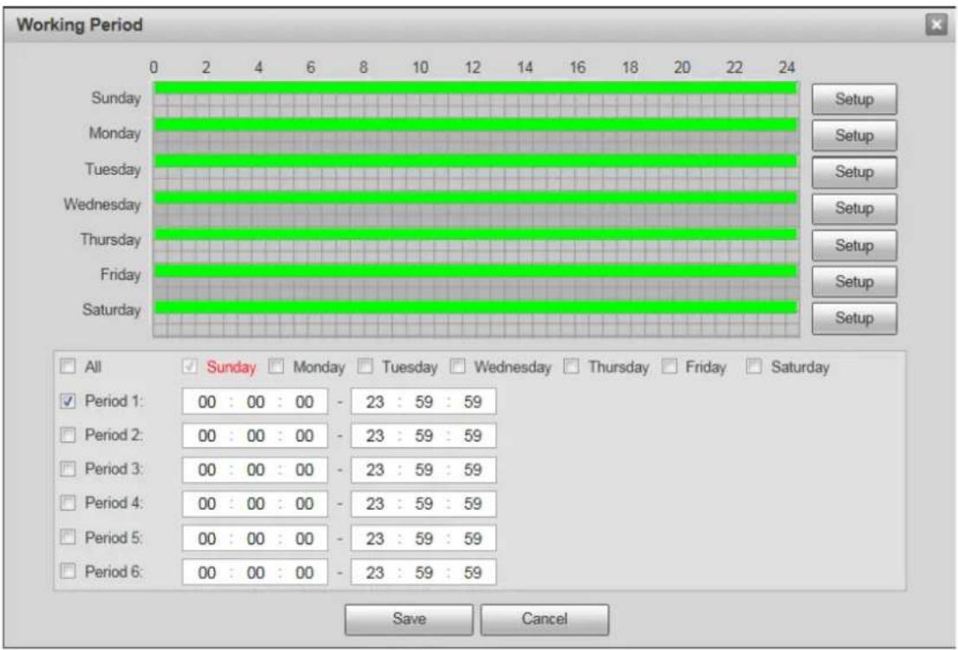Enable the Period 6 checkbox
Screen dimensions: 958x650
[x=68, y=571]
